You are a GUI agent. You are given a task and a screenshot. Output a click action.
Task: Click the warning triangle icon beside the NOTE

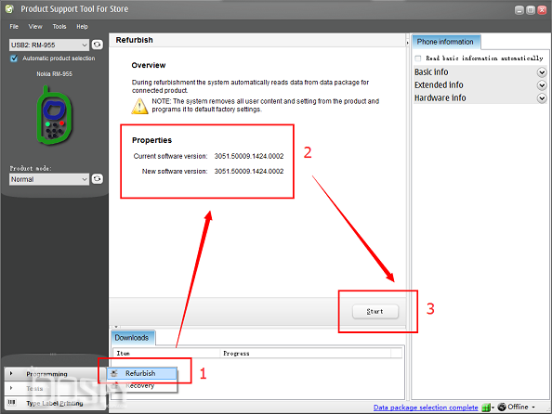point(139,106)
